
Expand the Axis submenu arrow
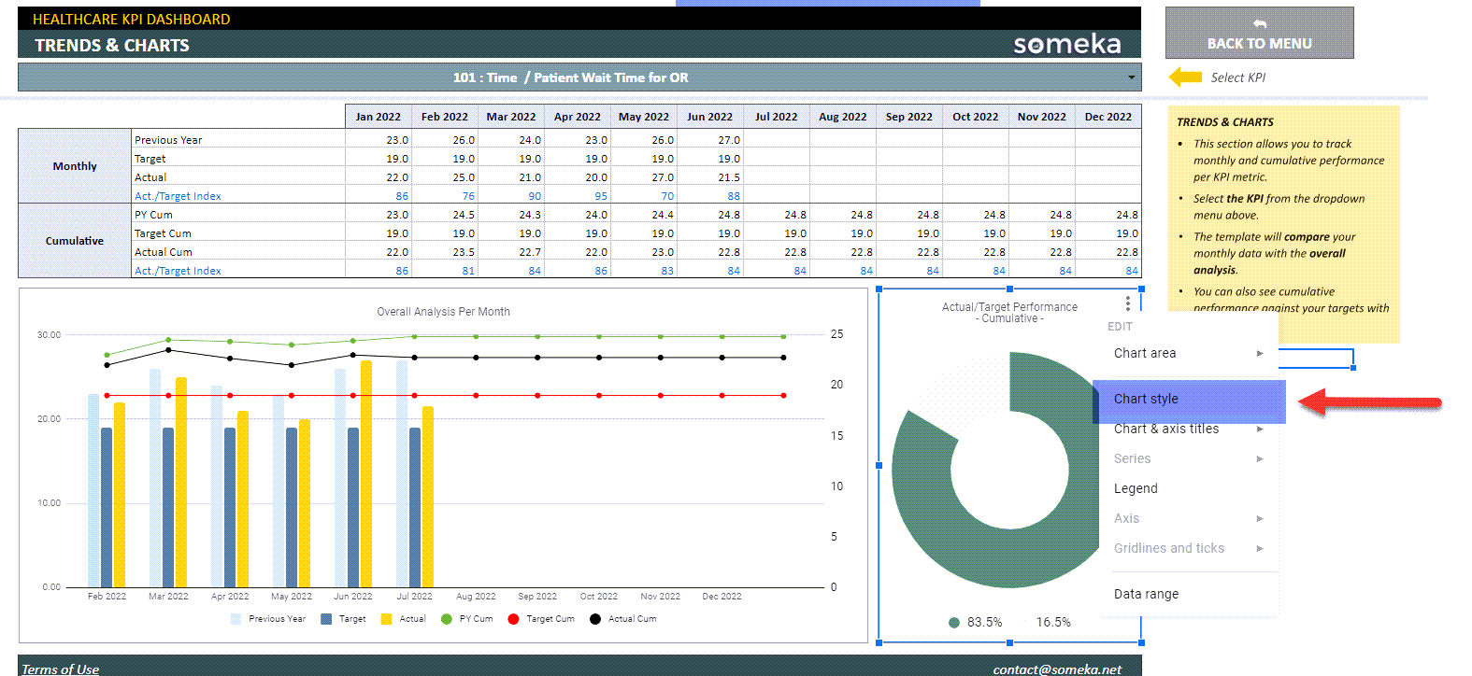tap(1260, 518)
